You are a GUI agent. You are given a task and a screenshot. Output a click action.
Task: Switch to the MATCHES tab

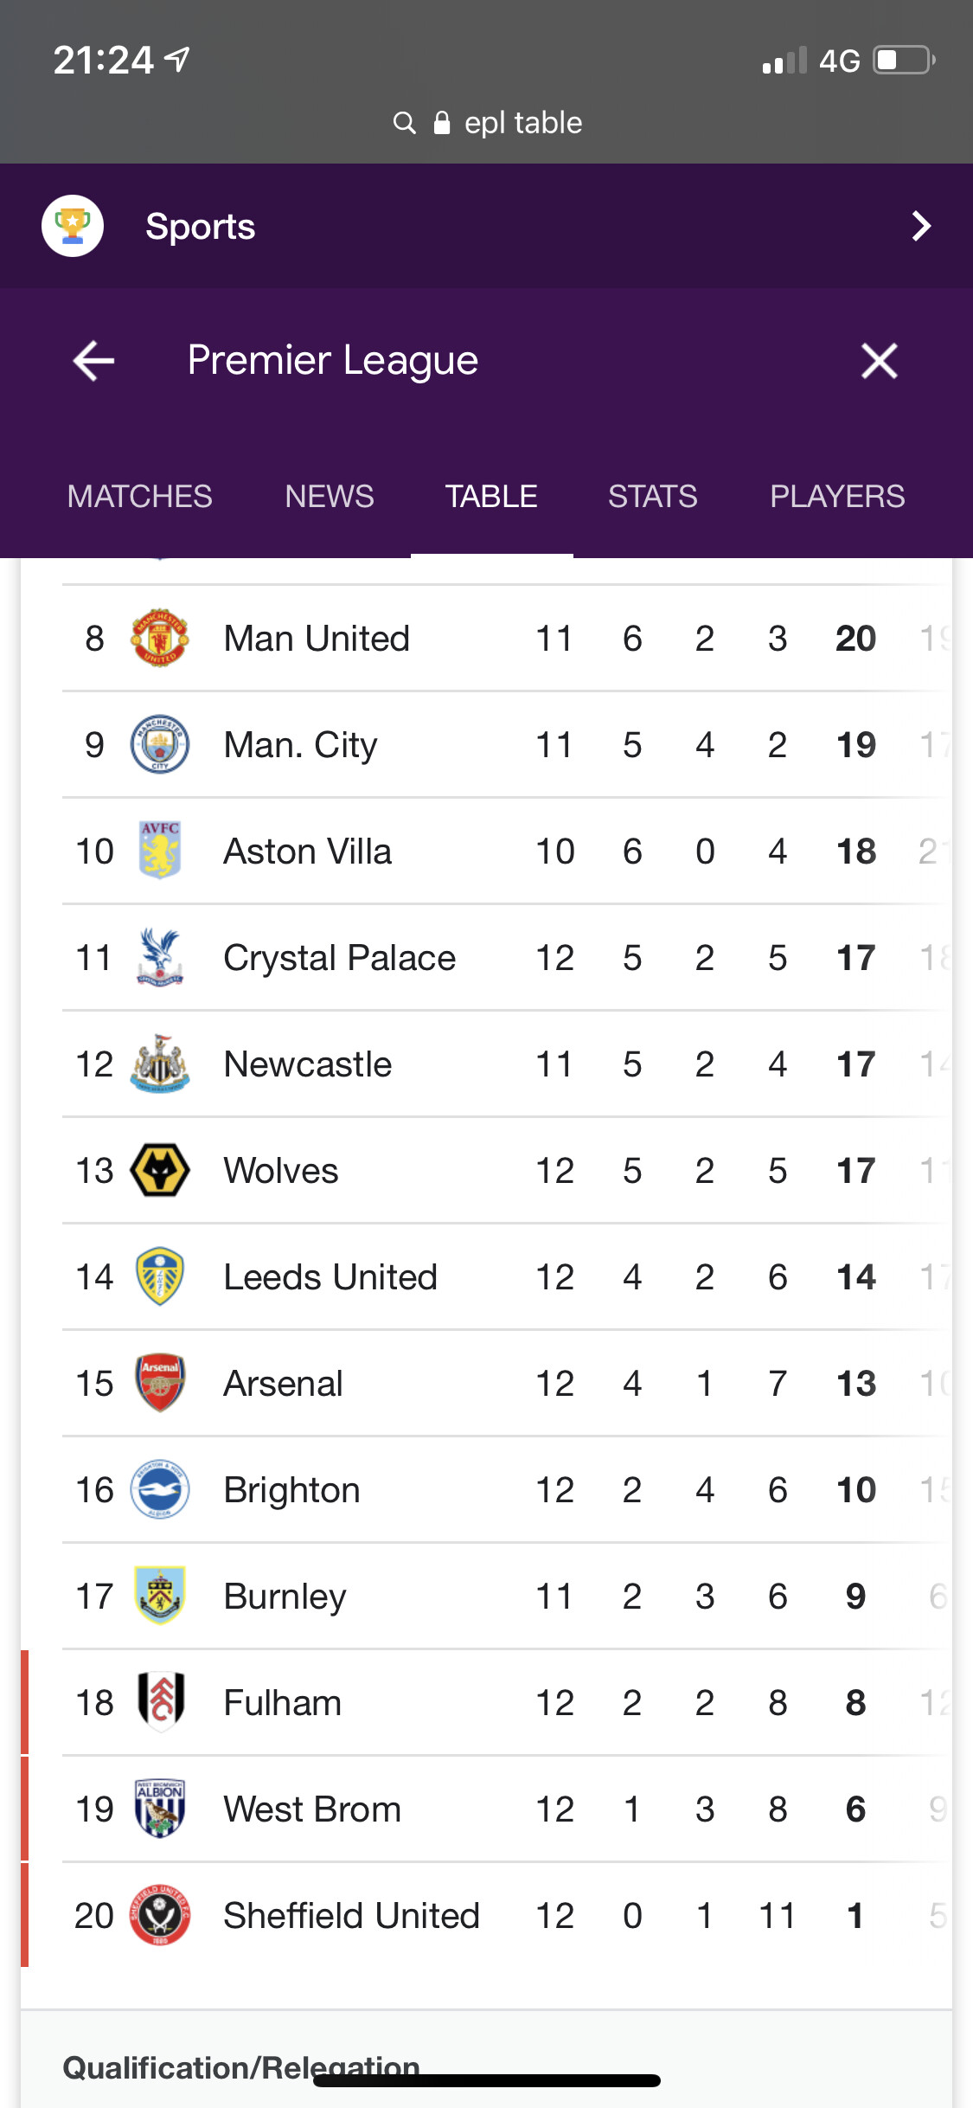click(140, 496)
